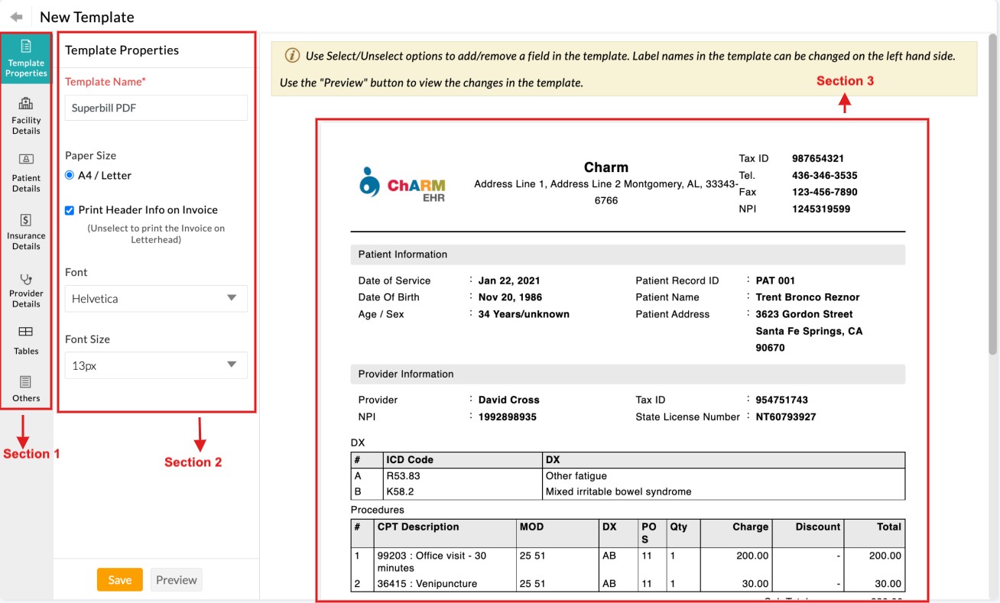Preview the template changes
The image size is (1000, 603).
176,579
